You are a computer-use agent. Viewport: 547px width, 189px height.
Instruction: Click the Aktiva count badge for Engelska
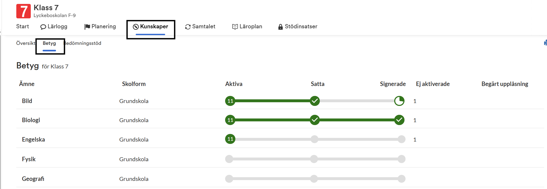[230, 139]
